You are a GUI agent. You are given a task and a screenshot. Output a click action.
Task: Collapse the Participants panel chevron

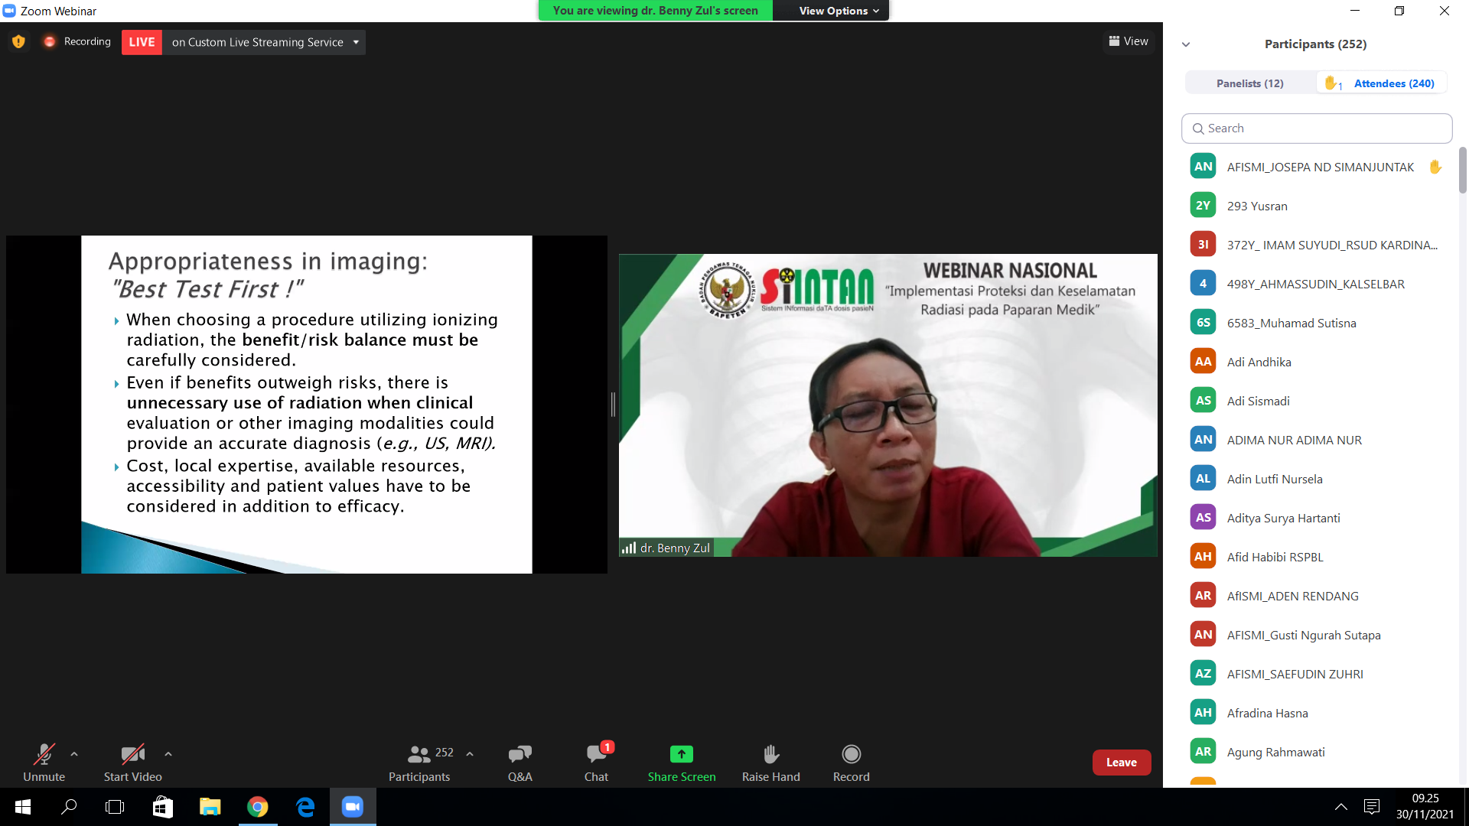pyautogui.click(x=1186, y=44)
